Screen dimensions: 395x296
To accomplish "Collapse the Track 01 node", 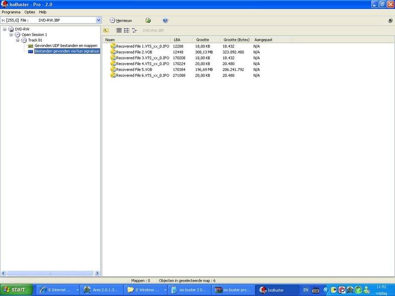I will click(18, 40).
